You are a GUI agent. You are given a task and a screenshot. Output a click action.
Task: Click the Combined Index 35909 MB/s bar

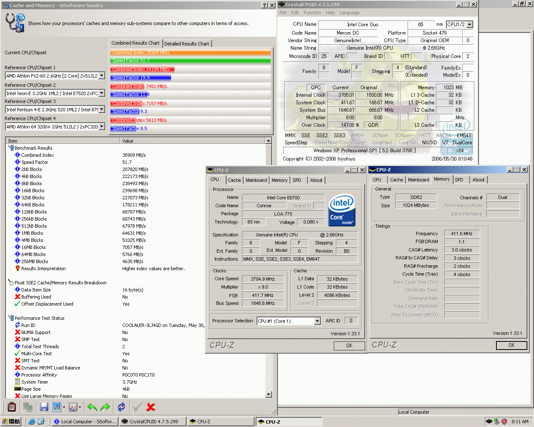click(190, 52)
